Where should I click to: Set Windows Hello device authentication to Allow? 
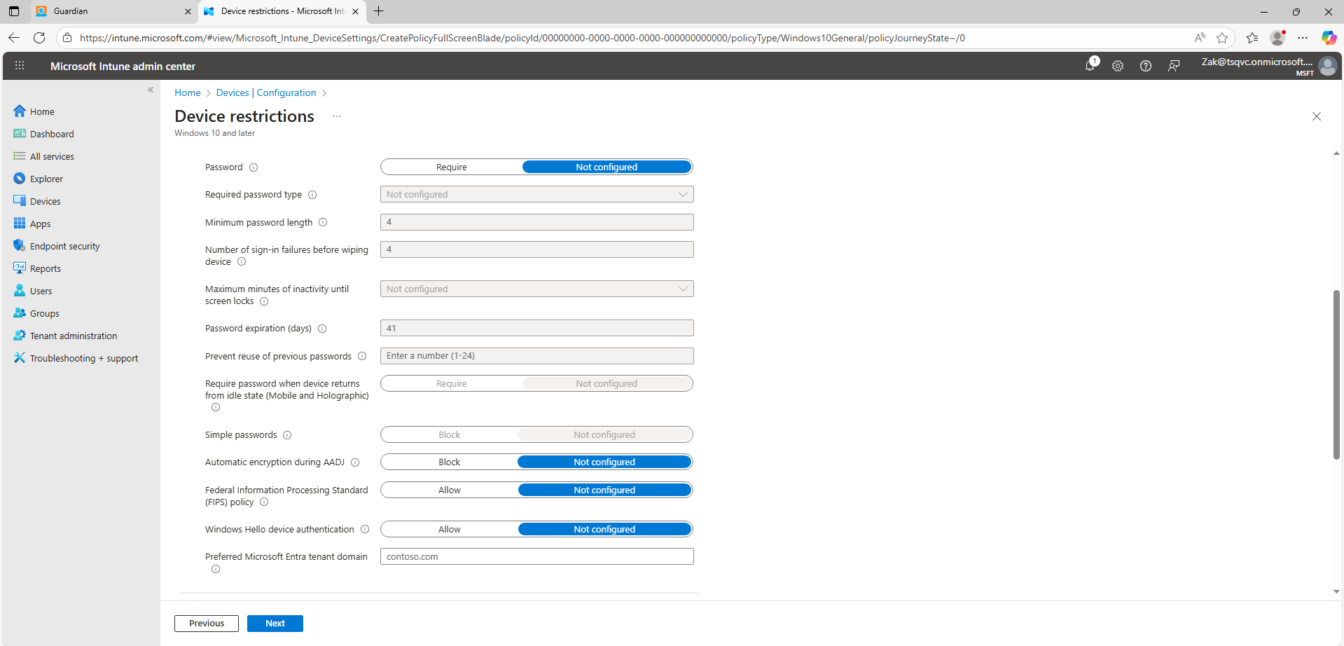pos(449,530)
